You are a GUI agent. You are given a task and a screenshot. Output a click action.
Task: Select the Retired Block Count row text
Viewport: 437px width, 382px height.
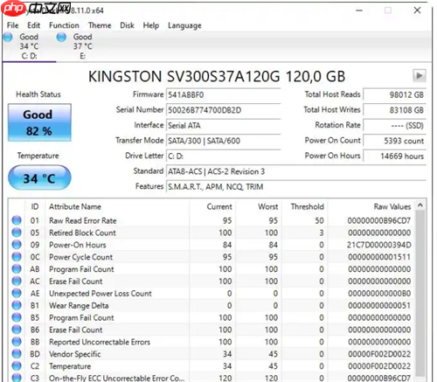[82, 233]
